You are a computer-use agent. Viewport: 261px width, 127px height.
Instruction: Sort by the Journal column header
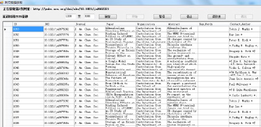(89, 24)
